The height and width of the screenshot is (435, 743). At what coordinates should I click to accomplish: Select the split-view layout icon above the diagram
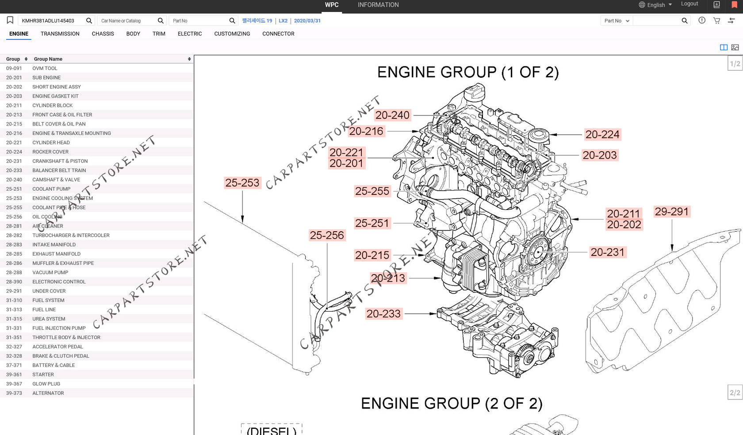[x=724, y=47]
